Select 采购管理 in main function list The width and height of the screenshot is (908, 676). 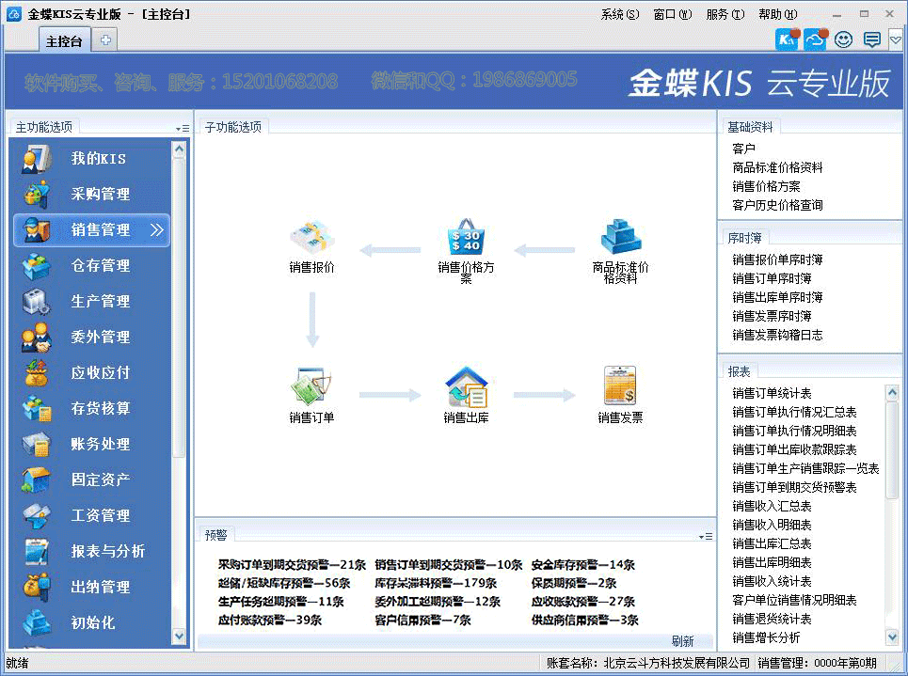[x=101, y=195]
